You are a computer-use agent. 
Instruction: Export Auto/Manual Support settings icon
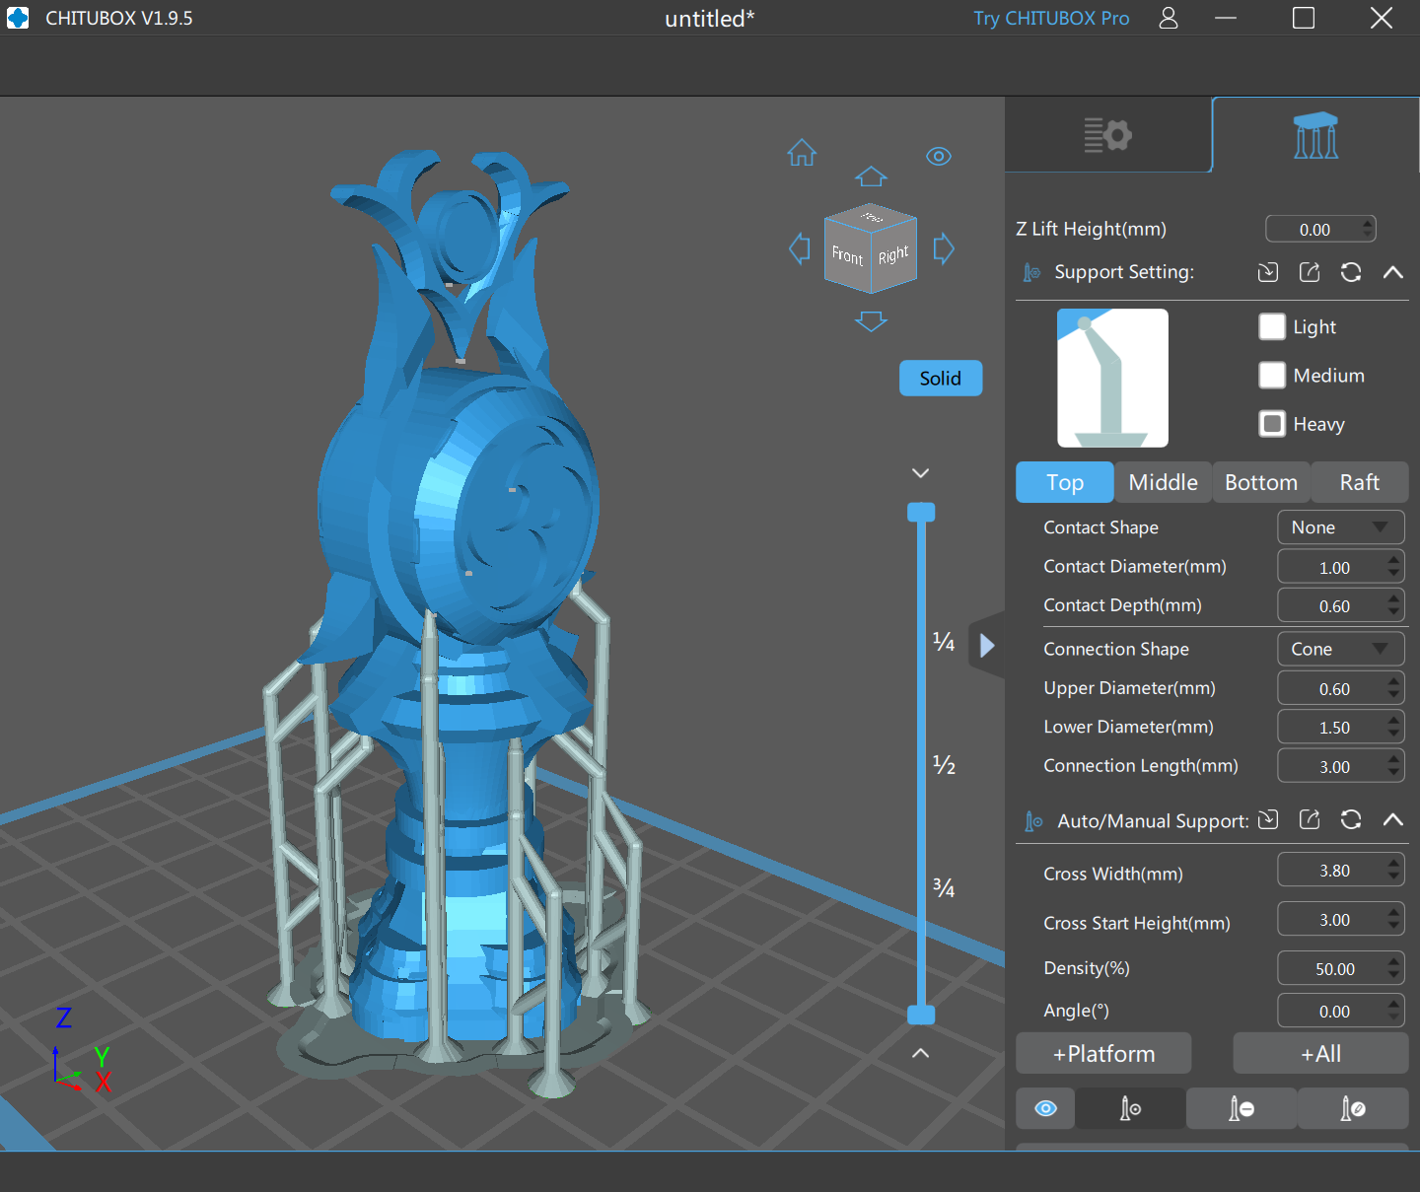[1310, 819]
